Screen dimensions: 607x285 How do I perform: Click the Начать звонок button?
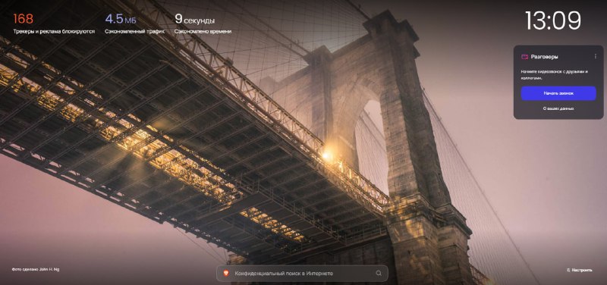[558, 93]
